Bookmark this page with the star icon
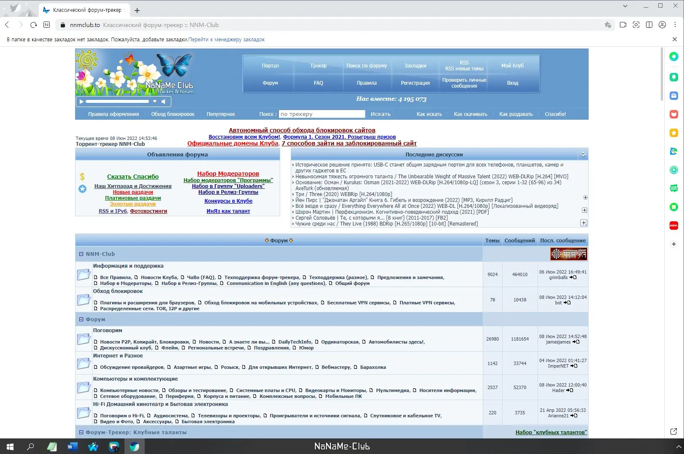Screen dimensions: 684x454 tap(608, 25)
